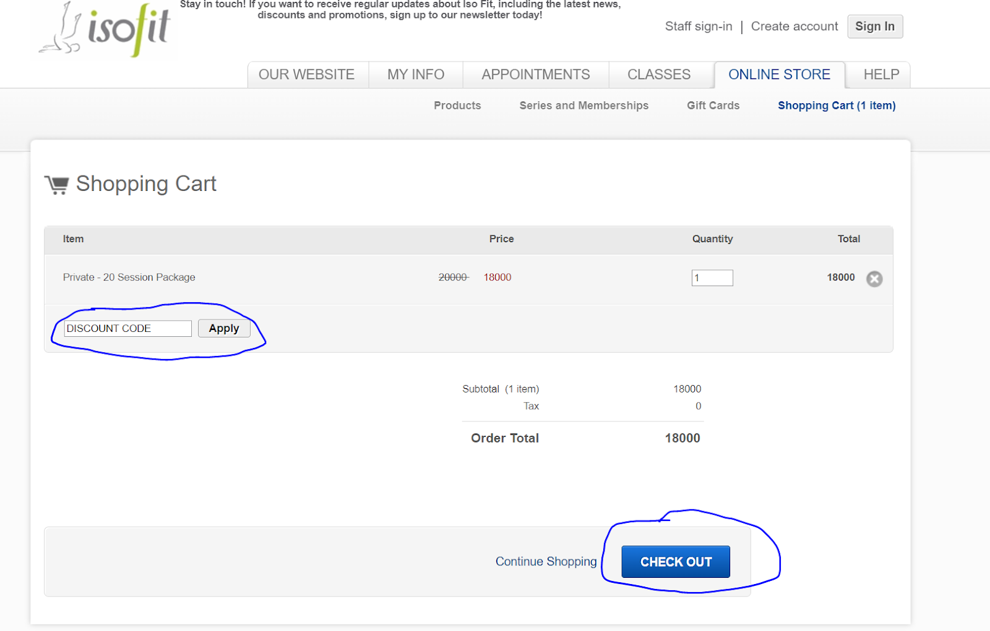Open the OUR WEBSITE tab

tap(306, 75)
